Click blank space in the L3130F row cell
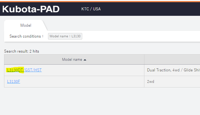Screen dimensions: 200x115 pyautogui.click(x=81, y=81)
